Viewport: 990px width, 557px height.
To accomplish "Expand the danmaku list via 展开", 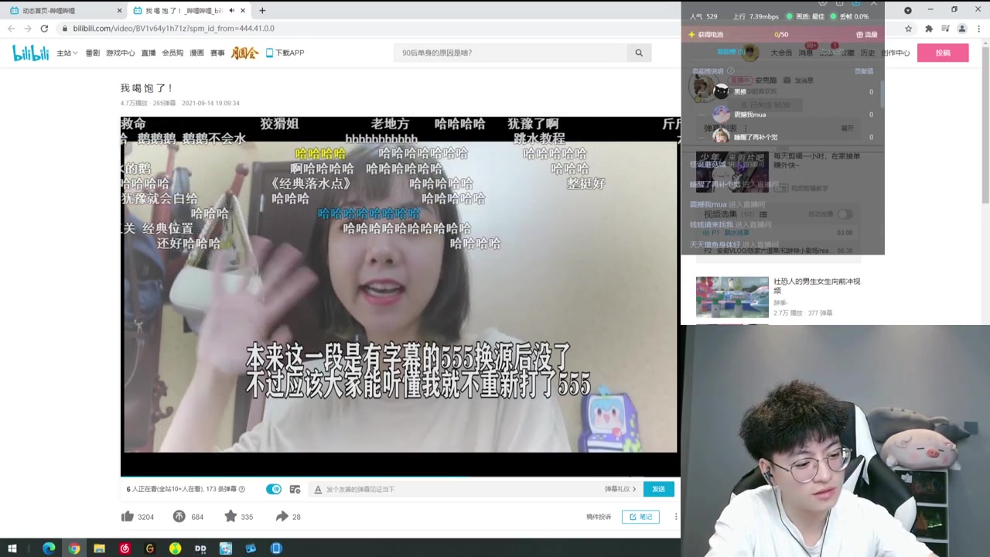I will (847, 128).
